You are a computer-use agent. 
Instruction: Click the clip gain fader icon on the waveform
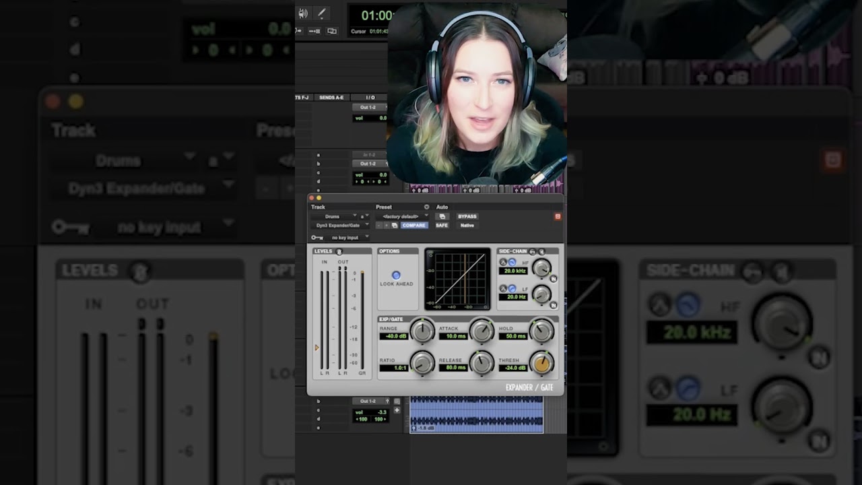point(413,428)
